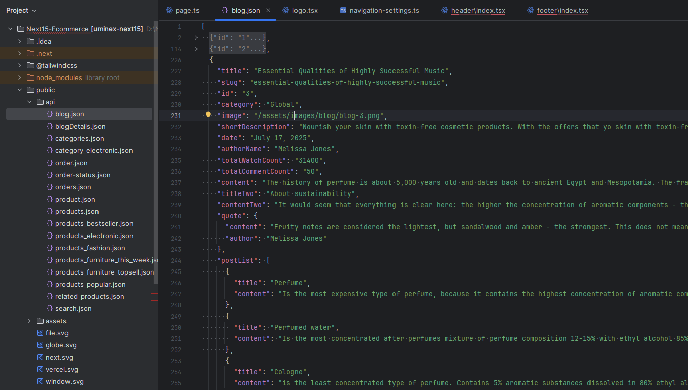Click the vercel.svg file icon
Screen dimensions: 688x390
tap(40, 370)
